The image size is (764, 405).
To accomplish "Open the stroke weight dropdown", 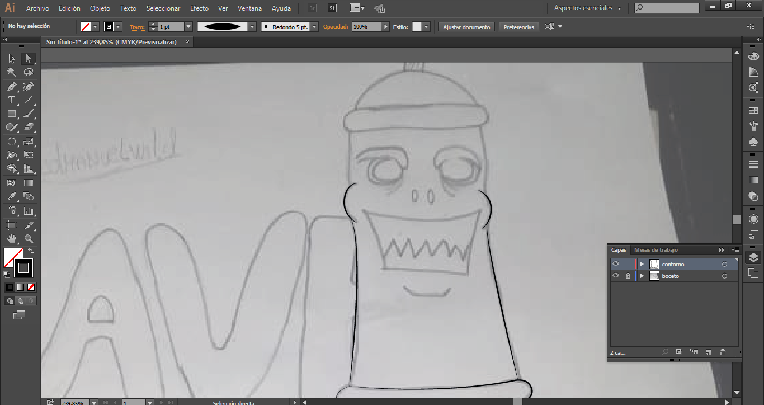I will coord(188,27).
